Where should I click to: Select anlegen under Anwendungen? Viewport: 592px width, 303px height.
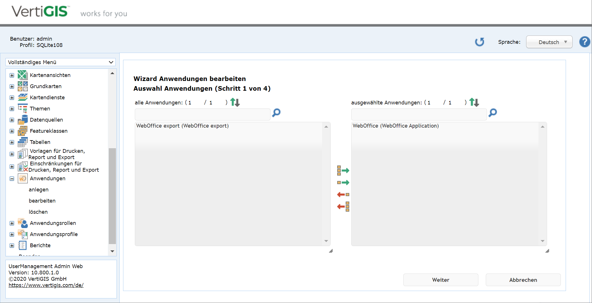[39, 189]
